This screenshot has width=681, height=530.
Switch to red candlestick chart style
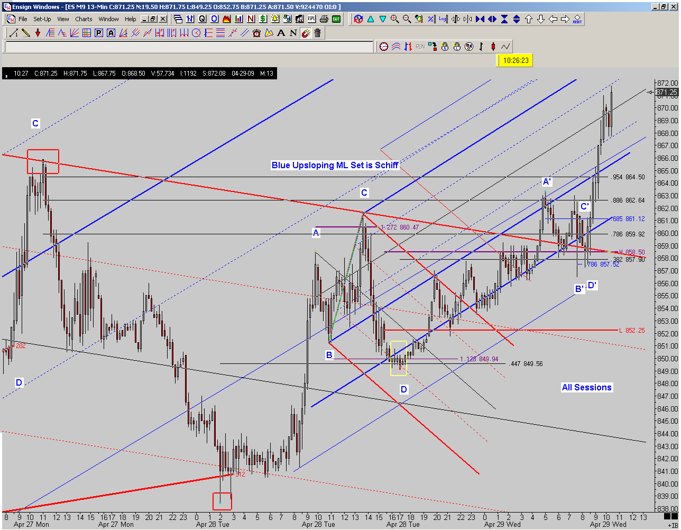coord(493,47)
